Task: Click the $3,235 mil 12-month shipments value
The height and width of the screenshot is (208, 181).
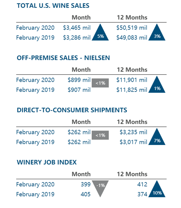Action: pyautogui.click(x=133, y=132)
